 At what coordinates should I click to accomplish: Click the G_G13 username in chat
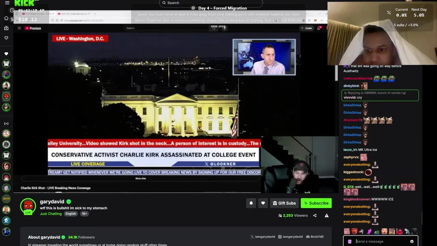pyautogui.click(x=348, y=187)
